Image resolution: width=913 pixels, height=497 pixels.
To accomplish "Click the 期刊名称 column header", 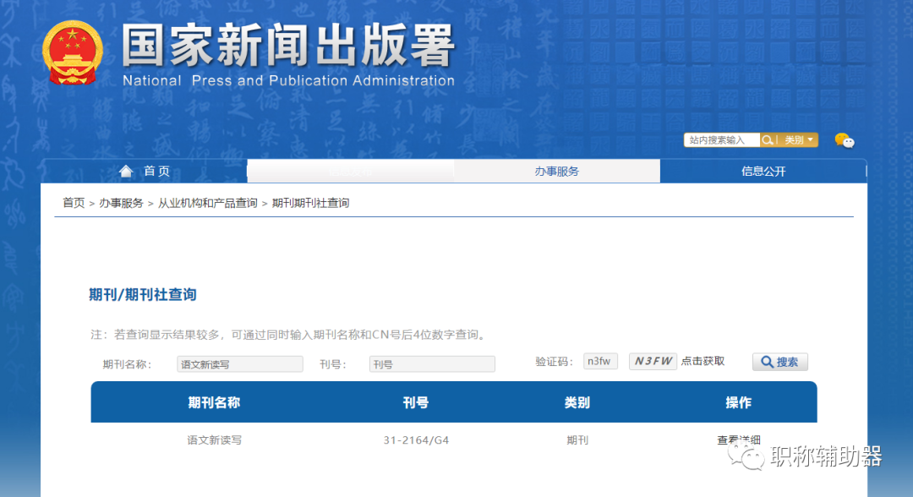I will [x=214, y=402].
